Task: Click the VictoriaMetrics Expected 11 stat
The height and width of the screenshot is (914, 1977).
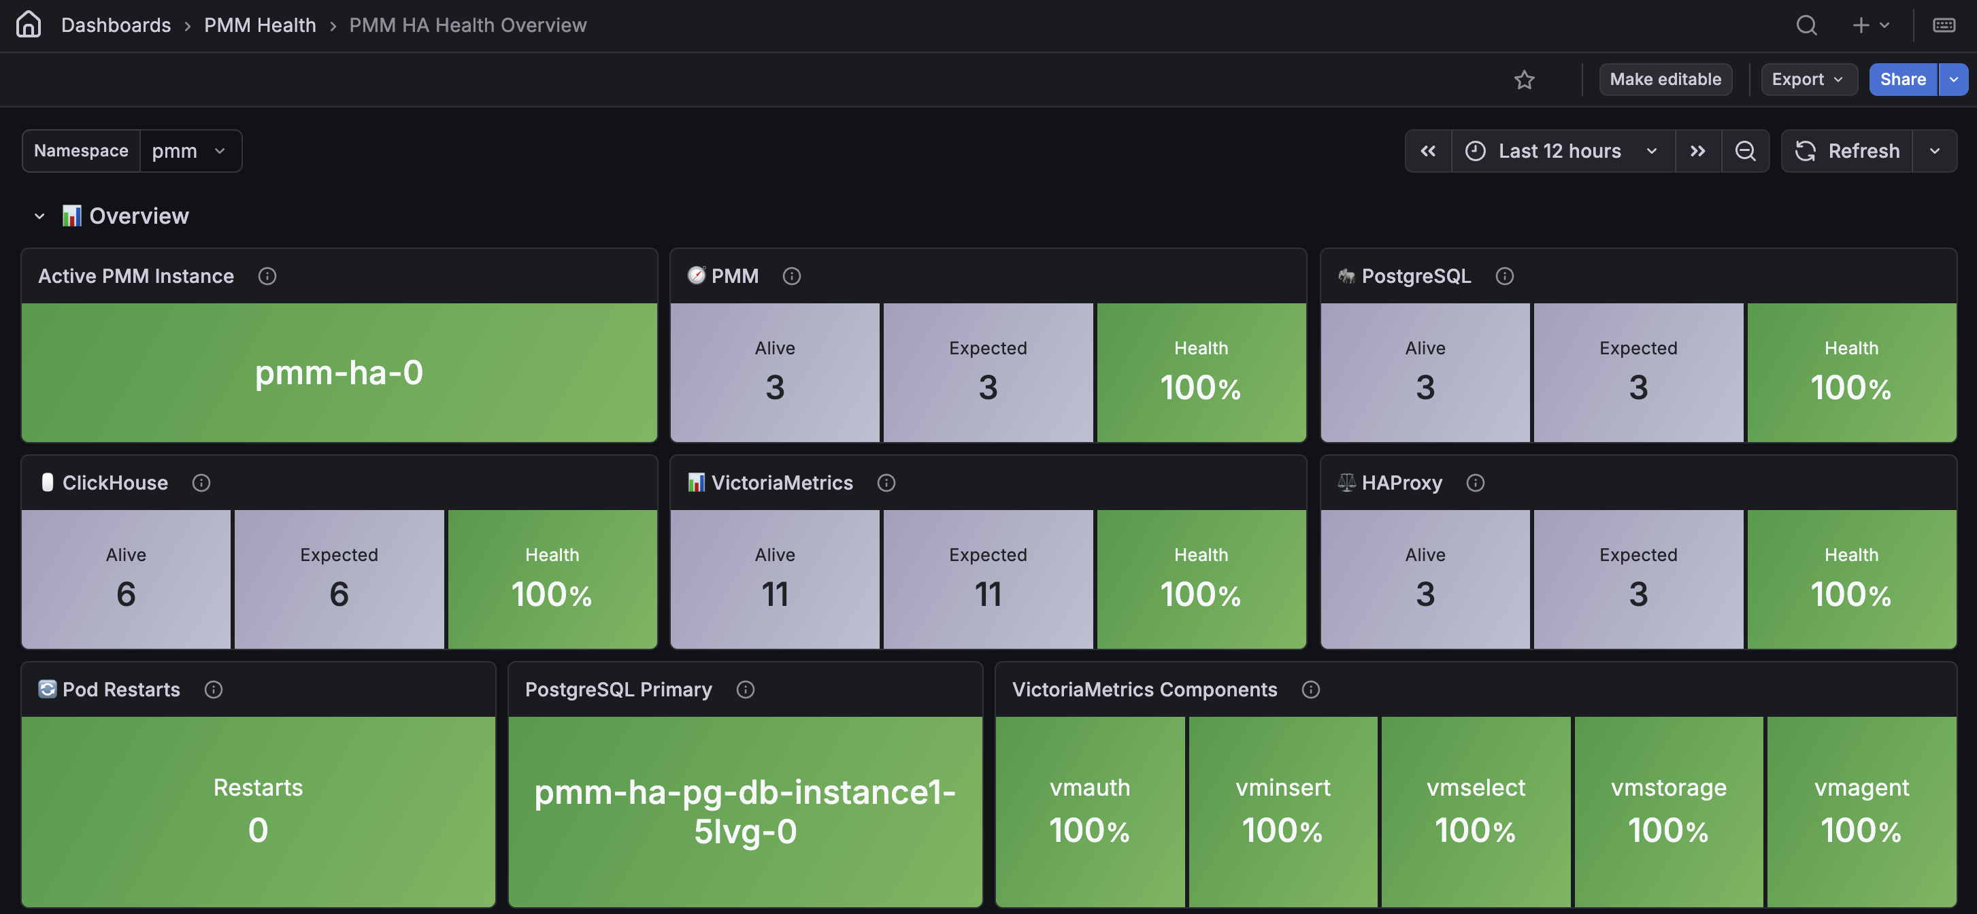Action: pos(988,579)
